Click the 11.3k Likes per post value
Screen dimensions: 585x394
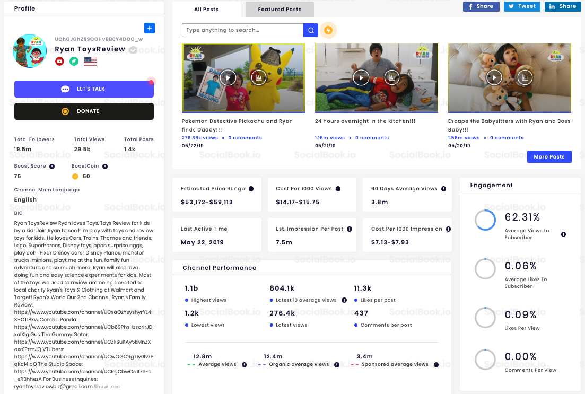coord(363,288)
